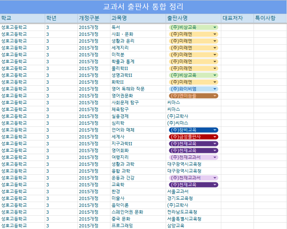Screen dimensions: 287x229
Task: Open publisher dropdown for 운동과 건강 row
Action: click(215, 178)
